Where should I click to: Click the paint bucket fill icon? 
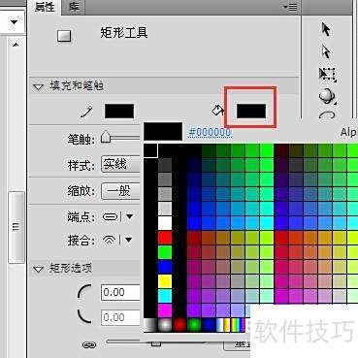click(217, 111)
